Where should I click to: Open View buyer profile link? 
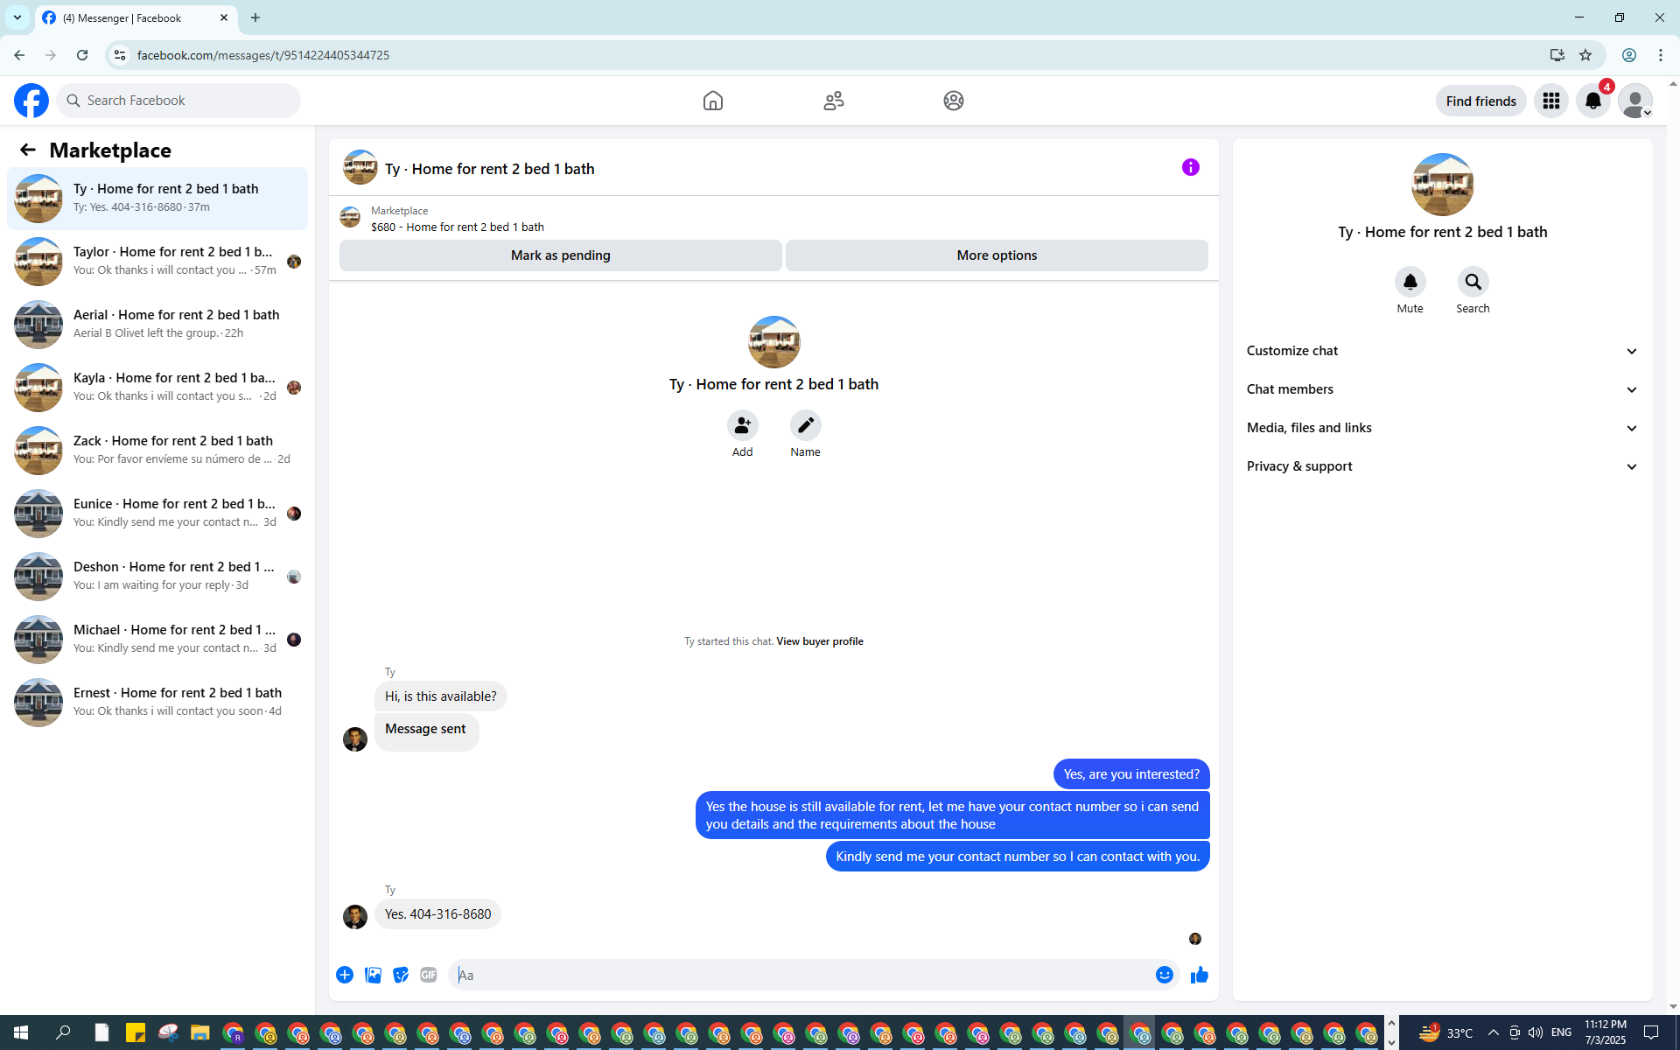coord(819,641)
